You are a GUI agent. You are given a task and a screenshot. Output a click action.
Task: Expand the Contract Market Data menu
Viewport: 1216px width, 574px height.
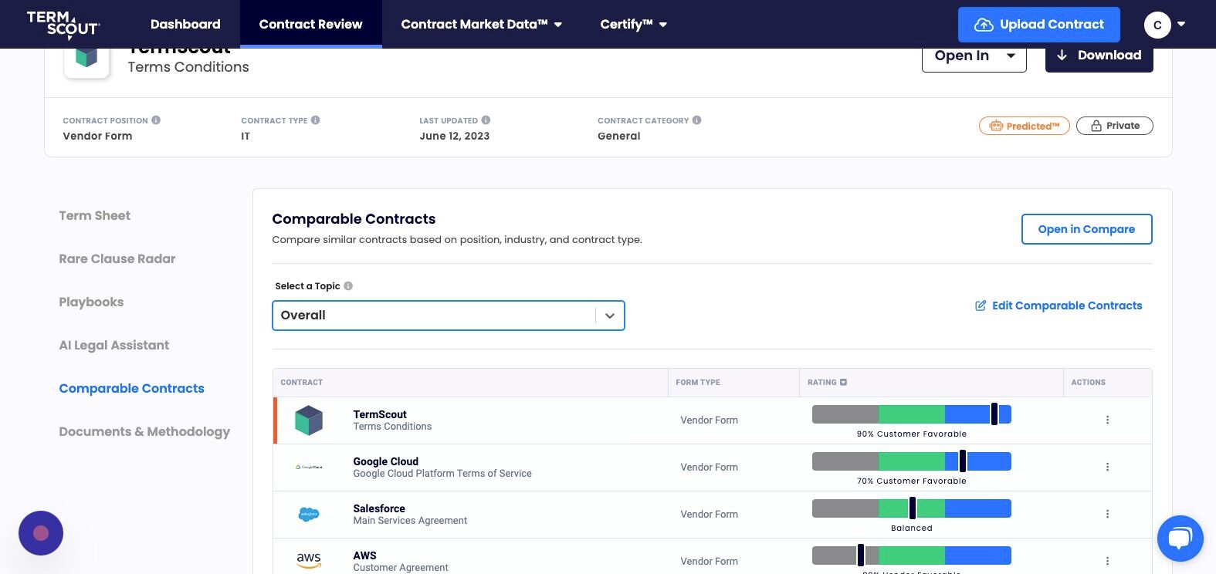pyautogui.click(x=481, y=24)
